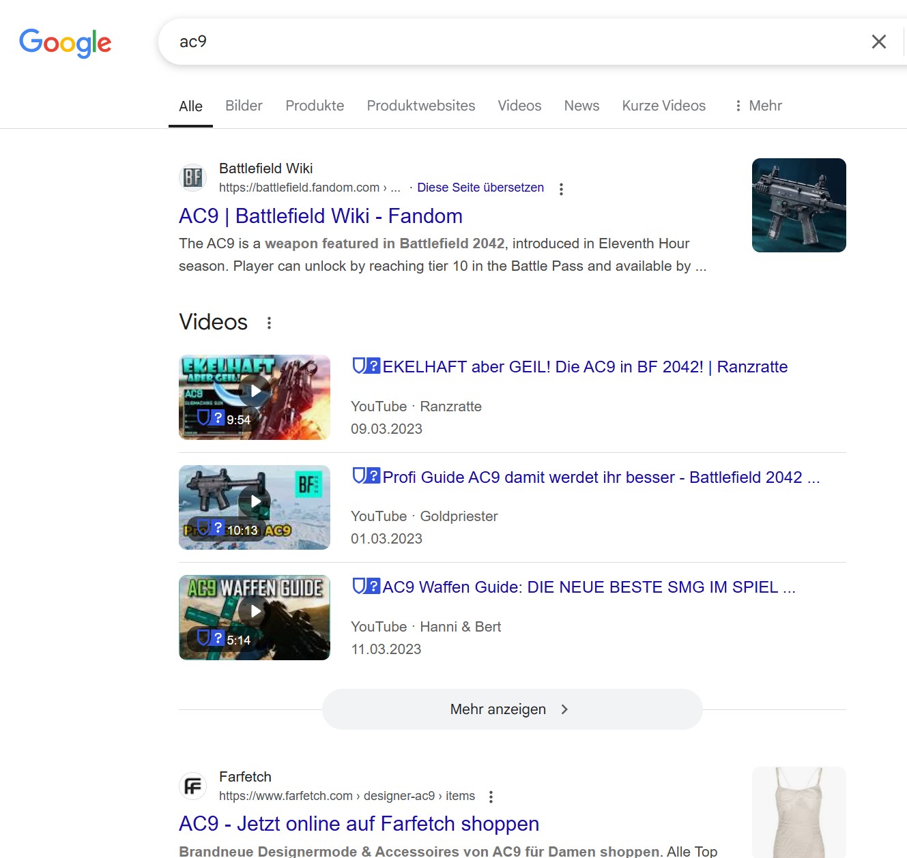Open the battlefield.fandom.com URL link
The image size is (907, 858).
click(x=310, y=188)
